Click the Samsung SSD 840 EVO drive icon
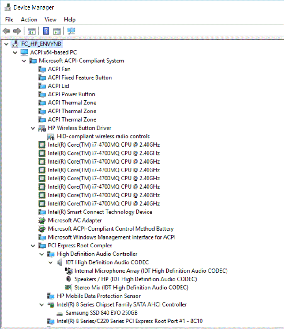 click(x=60, y=314)
